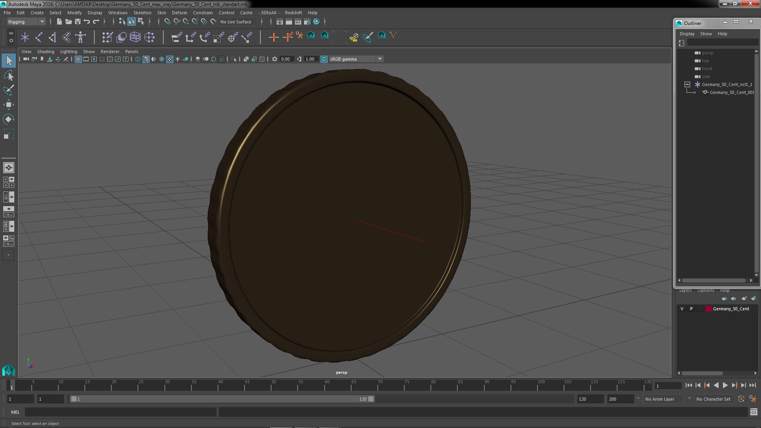This screenshot has height=428, width=761.
Task: Toggle P playback for Germany_50_Cent layer
Action: pyautogui.click(x=691, y=309)
